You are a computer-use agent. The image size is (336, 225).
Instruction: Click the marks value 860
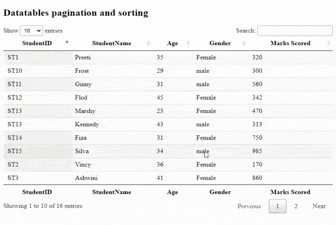257,178
